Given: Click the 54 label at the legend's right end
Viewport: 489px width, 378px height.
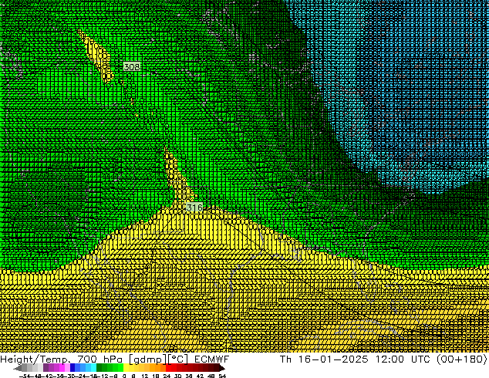Looking at the screenshot, I should coord(221,376).
